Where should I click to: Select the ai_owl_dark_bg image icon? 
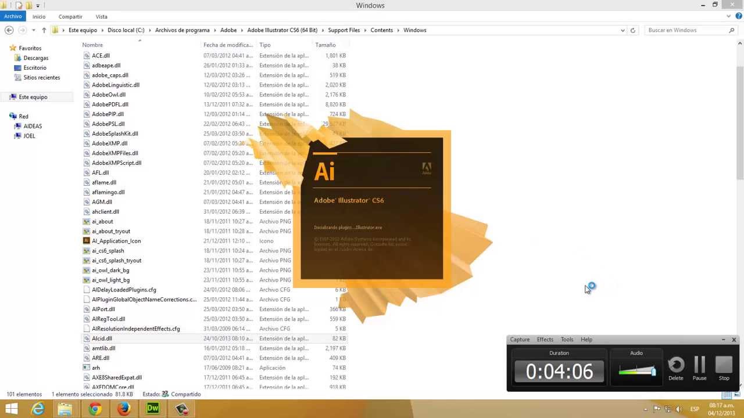click(87, 270)
